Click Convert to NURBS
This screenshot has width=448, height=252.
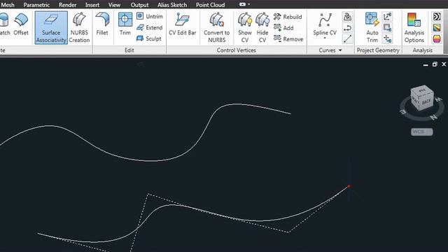coord(216,28)
